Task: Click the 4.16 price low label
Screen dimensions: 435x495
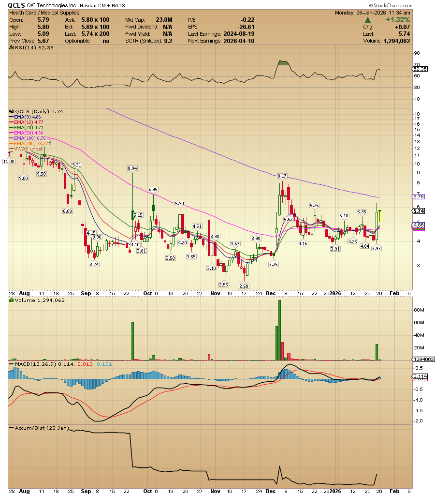Action: pyautogui.click(x=303, y=243)
